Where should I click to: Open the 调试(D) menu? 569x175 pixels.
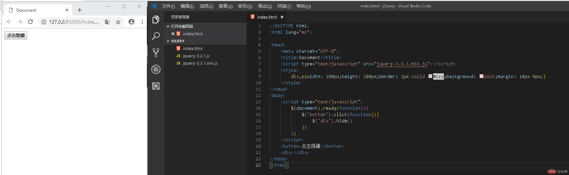pyautogui.click(x=265, y=6)
